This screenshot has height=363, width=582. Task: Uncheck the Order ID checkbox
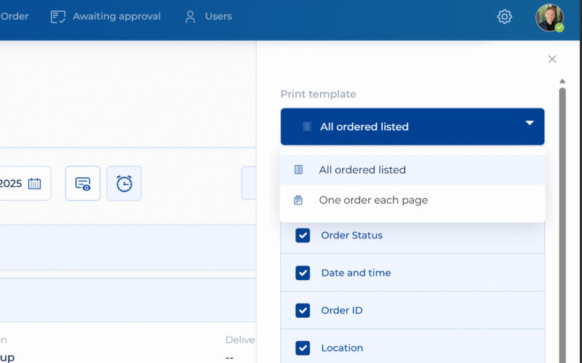pyautogui.click(x=303, y=311)
